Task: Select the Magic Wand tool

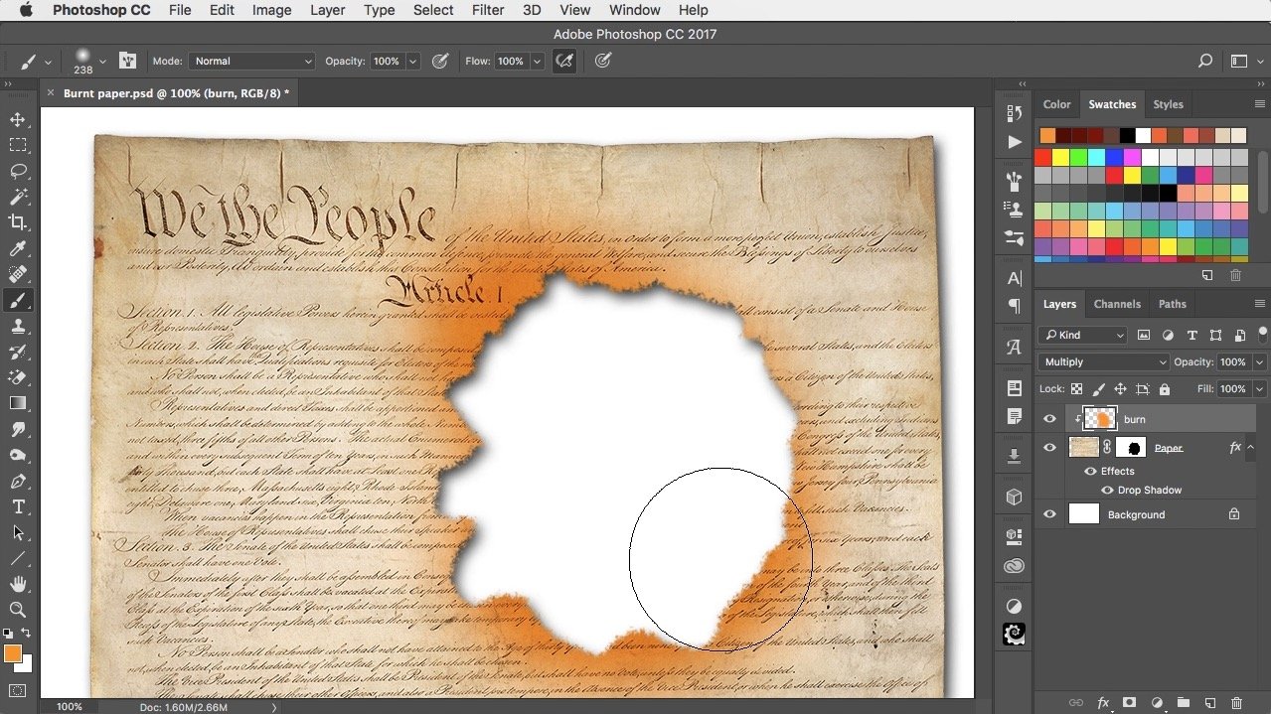Action: 18,197
